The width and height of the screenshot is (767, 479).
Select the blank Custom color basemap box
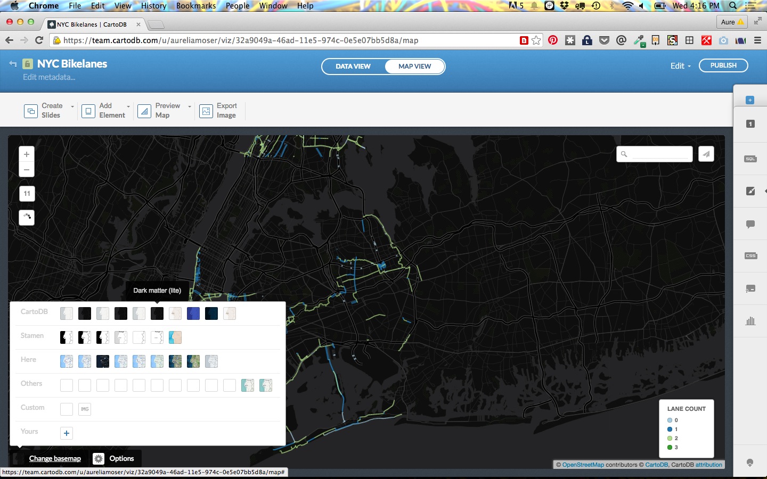click(67, 409)
